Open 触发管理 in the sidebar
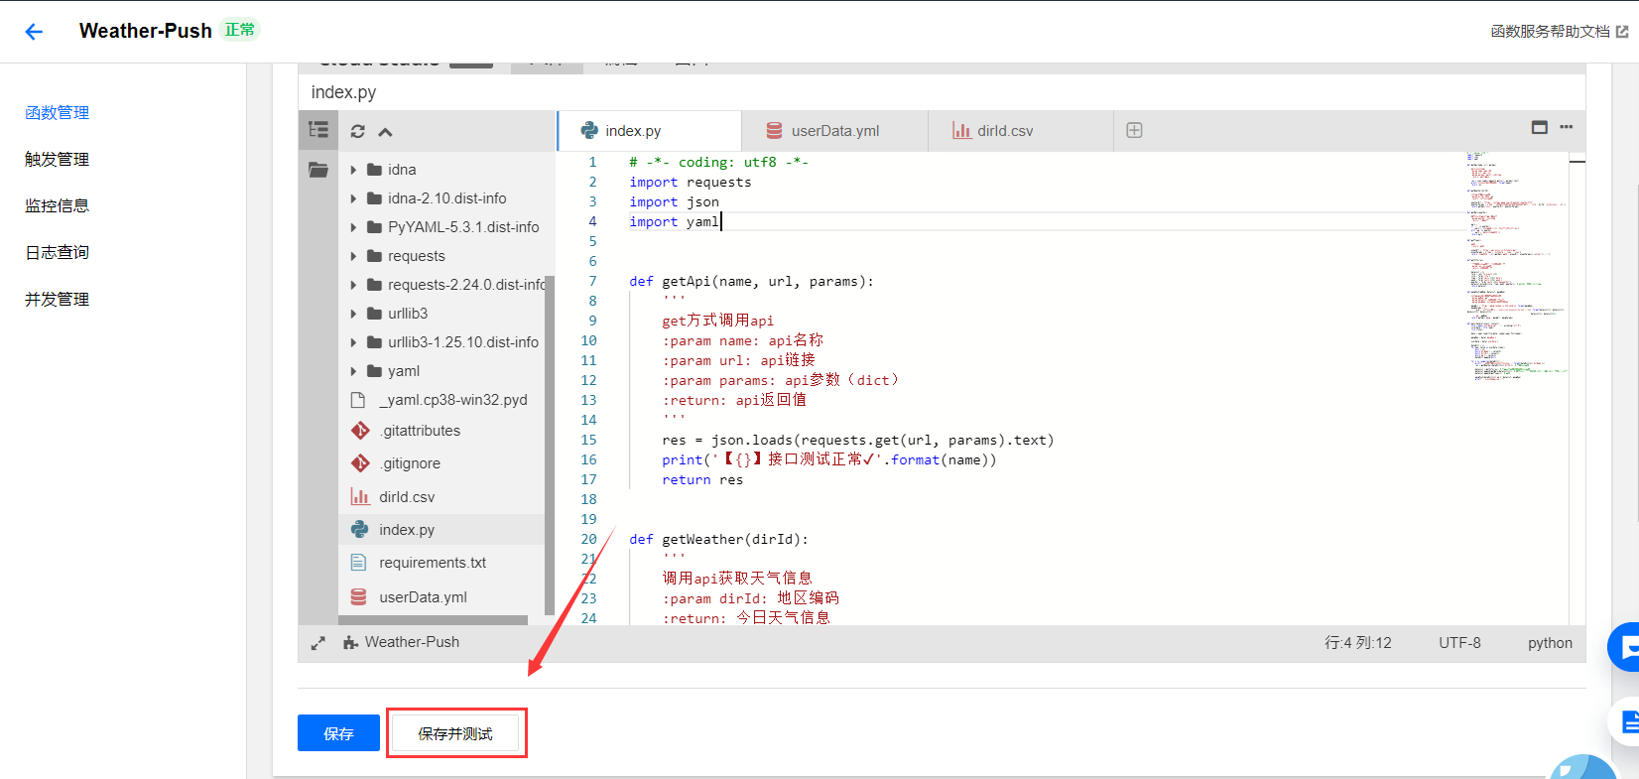1639x779 pixels. point(58,160)
